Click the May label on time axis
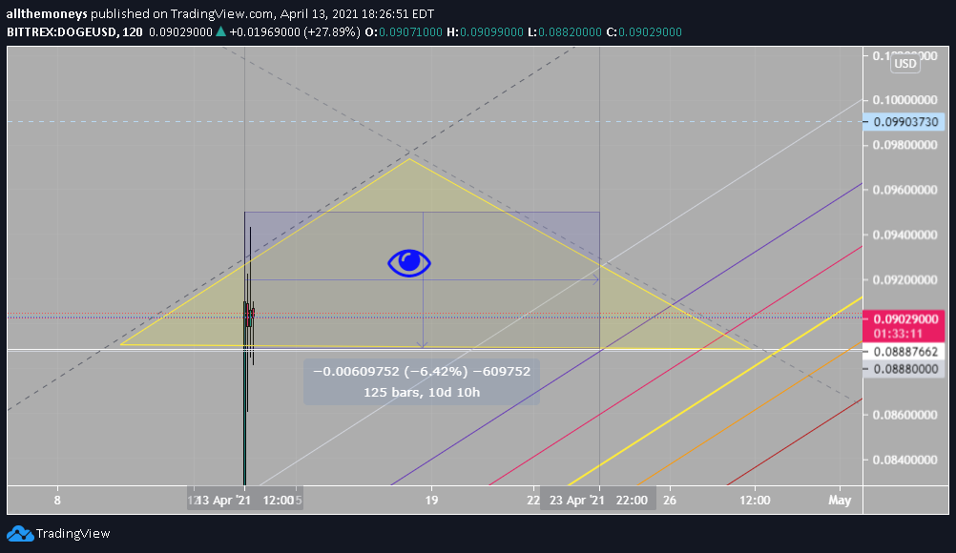 [x=840, y=500]
